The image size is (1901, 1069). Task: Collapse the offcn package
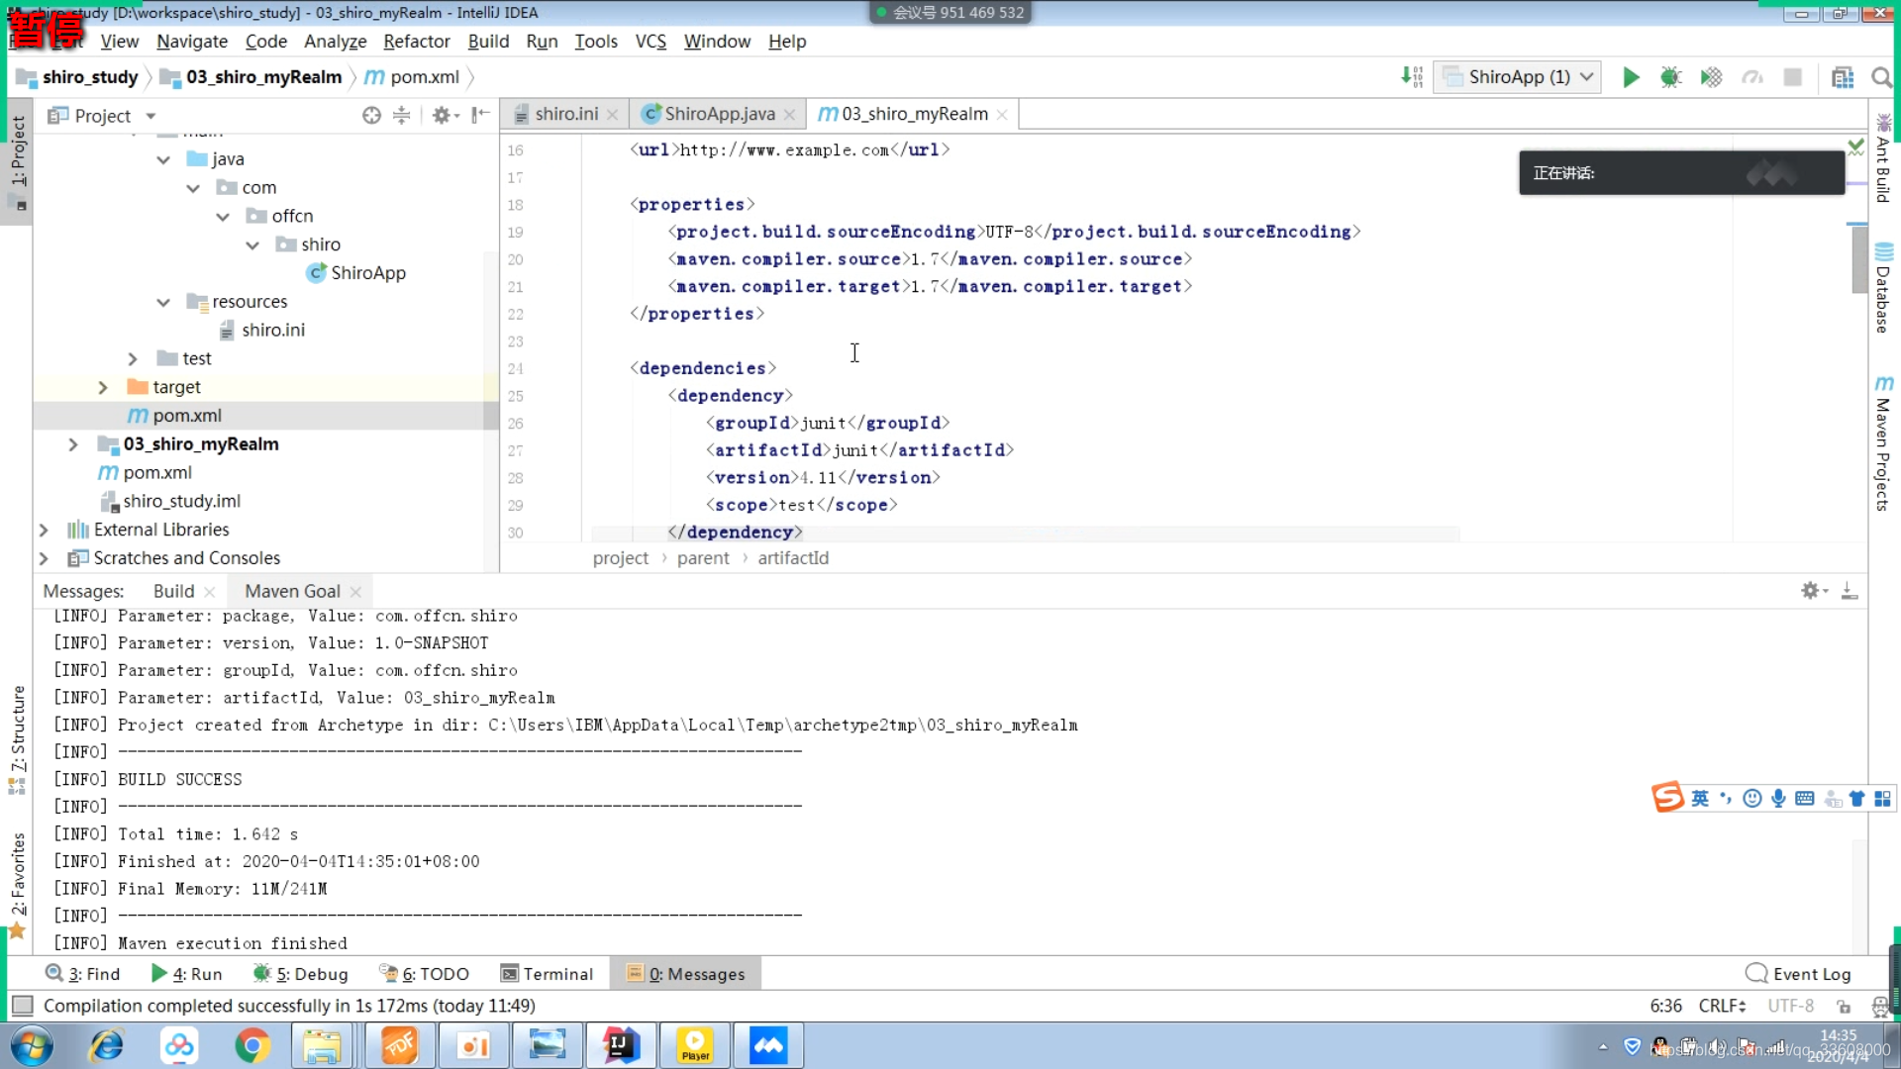223,217
